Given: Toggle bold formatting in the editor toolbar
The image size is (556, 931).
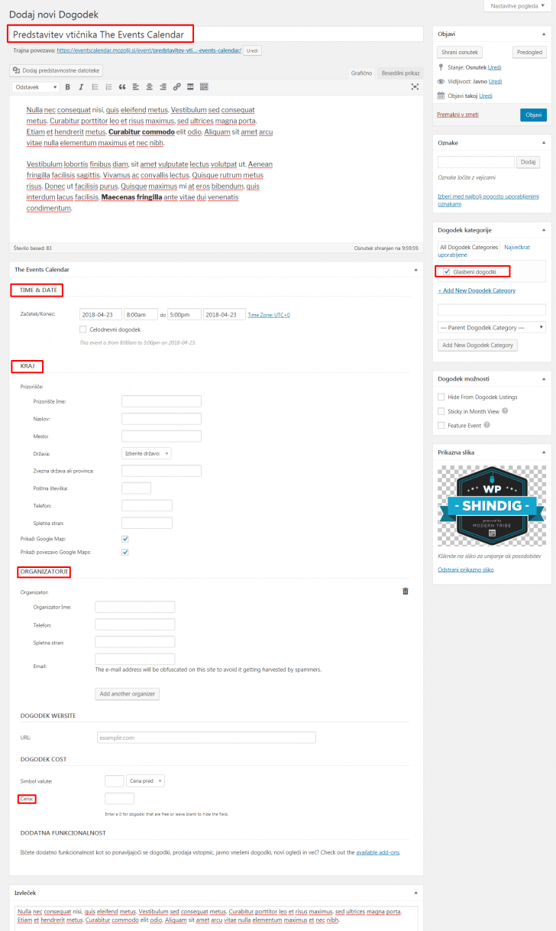Looking at the screenshot, I should pyautogui.click(x=68, y=87).
